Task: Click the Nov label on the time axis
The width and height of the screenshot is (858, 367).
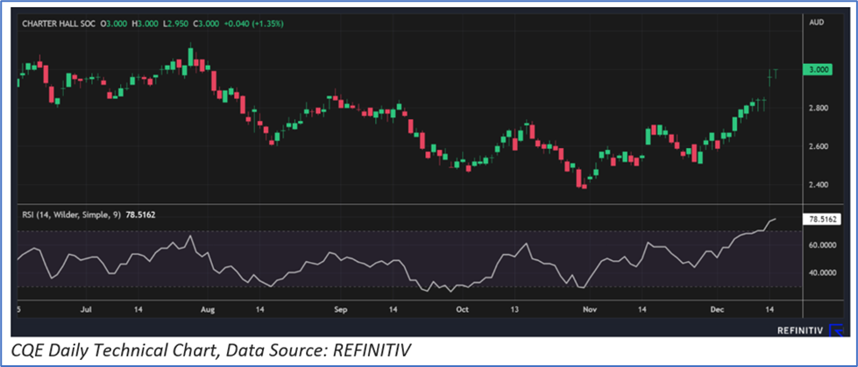Action: (x=589, y=309)
